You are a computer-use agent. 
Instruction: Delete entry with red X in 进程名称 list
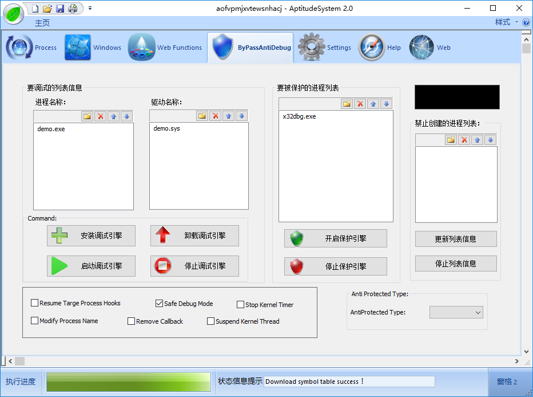click(100, 116)
